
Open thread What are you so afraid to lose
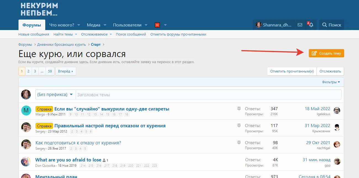(68, 160)
